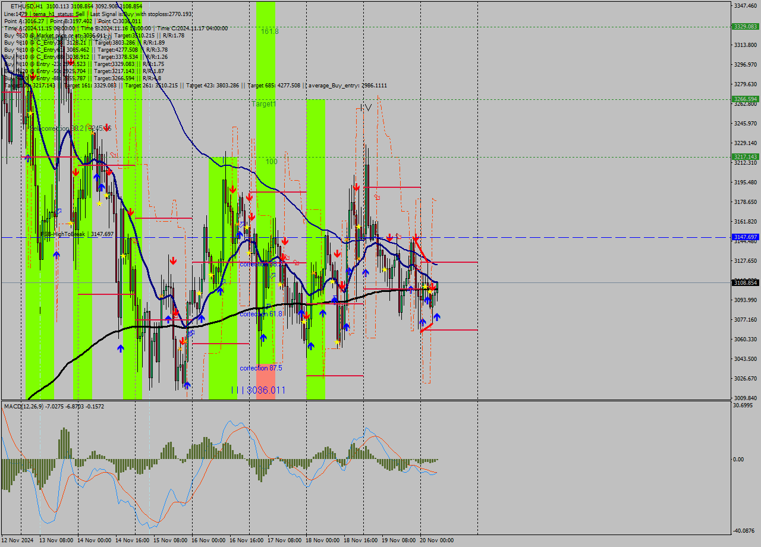Click the 3313.800 price scale value
The width and height of the screenshot is (761, 547).
[x=746, y=45]
